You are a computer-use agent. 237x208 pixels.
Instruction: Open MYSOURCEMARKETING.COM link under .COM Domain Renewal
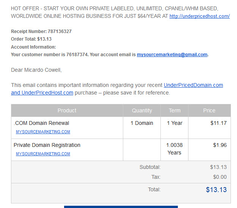point(43,132)
